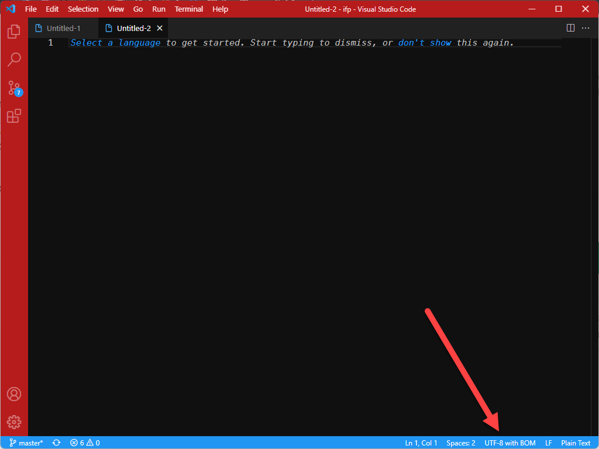Click the synchronize changes icon in status bar
599x449 pixels.
pos(56,443)
